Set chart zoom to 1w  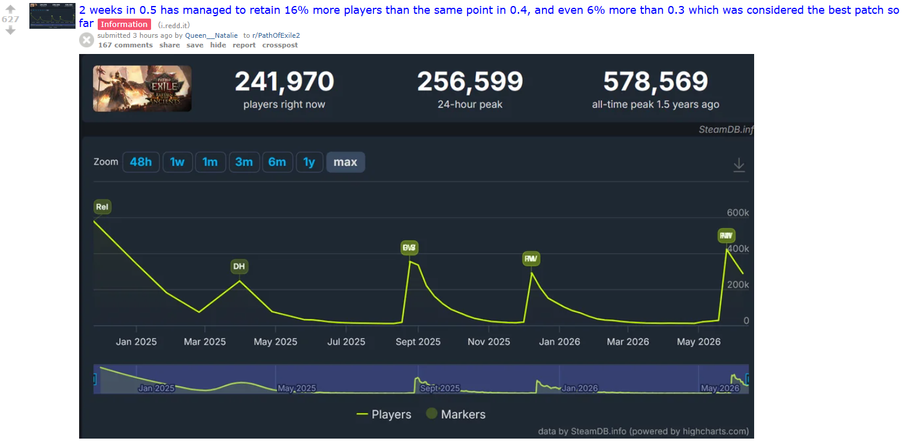(x=177, y=162)
